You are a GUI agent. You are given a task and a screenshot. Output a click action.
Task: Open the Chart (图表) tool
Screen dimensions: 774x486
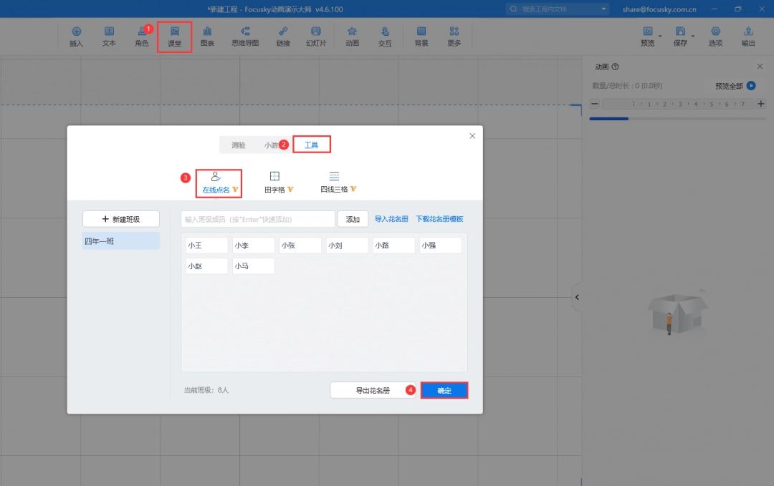click(207, 37)
